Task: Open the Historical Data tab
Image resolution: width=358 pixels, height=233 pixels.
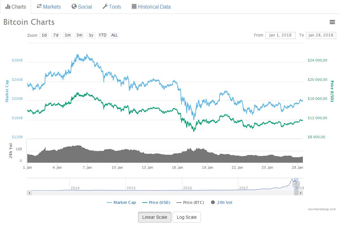Action: tap(151, 7)
